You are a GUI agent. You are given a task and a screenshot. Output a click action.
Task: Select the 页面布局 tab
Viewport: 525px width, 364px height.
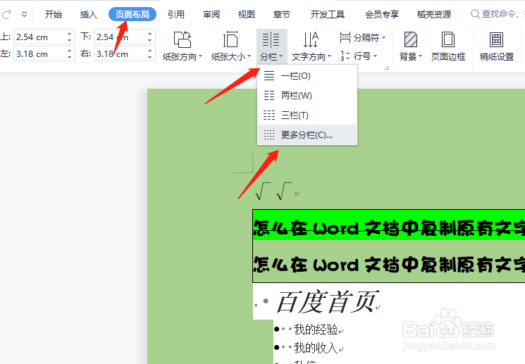132,14
